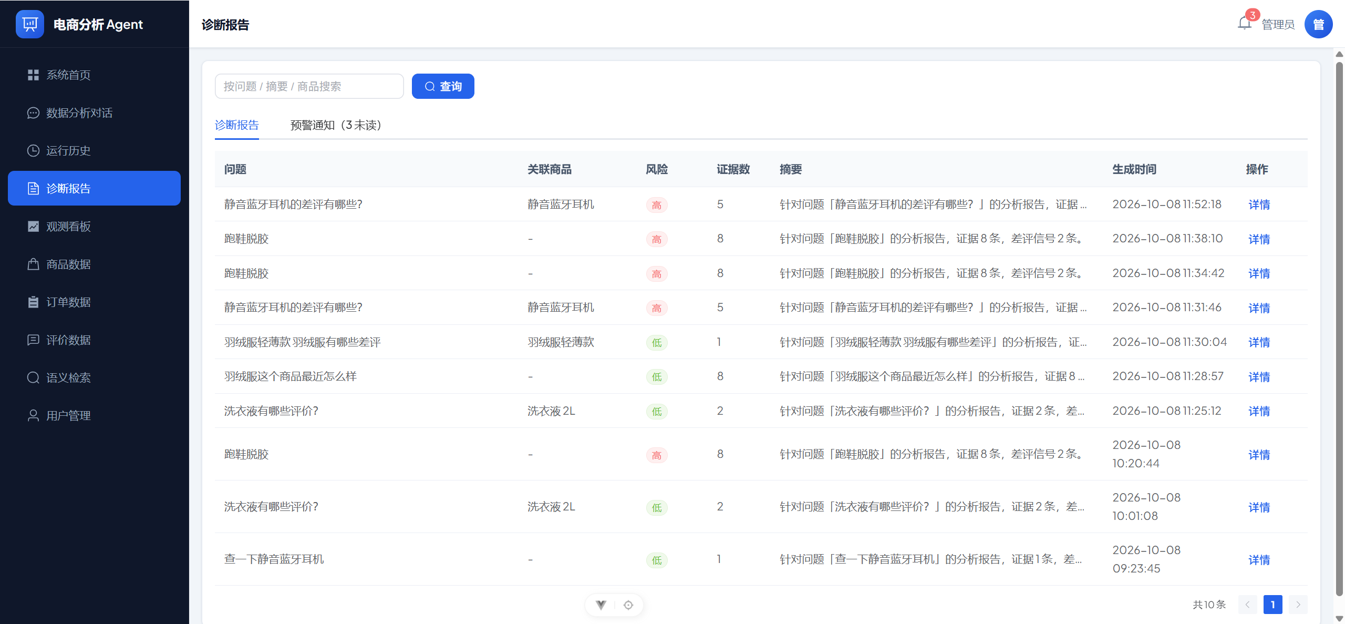Screen dimensions: 1345x624
Task: Select the 诊断报告 tab
Action: click(x=237, y=125)
